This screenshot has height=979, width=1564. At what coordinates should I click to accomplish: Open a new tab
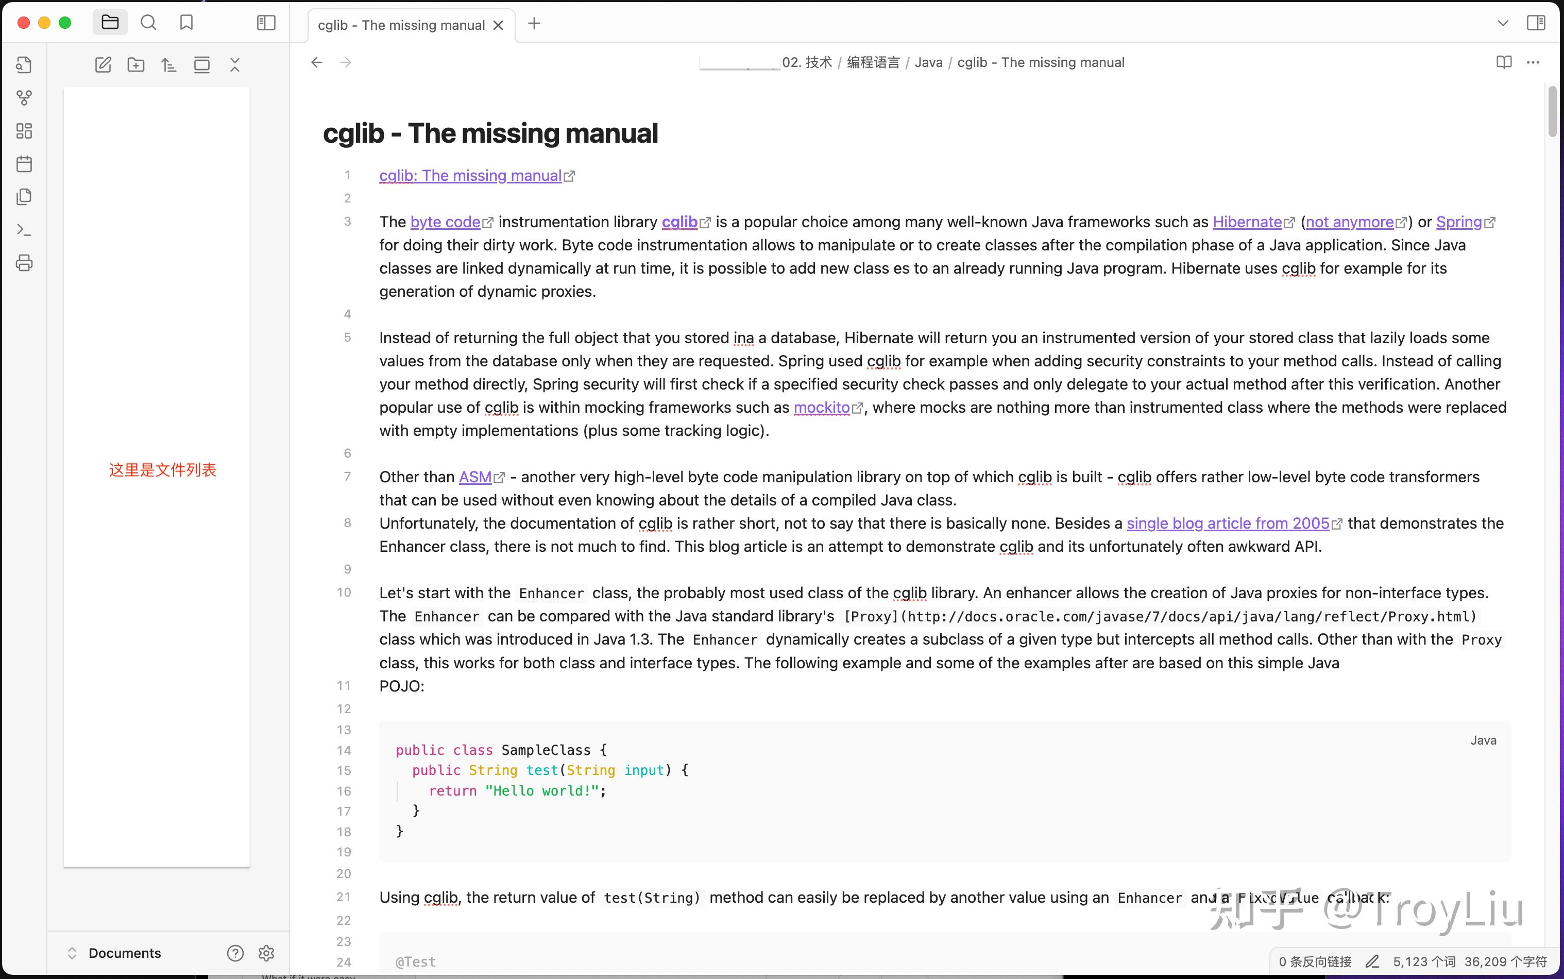point(534,24)
